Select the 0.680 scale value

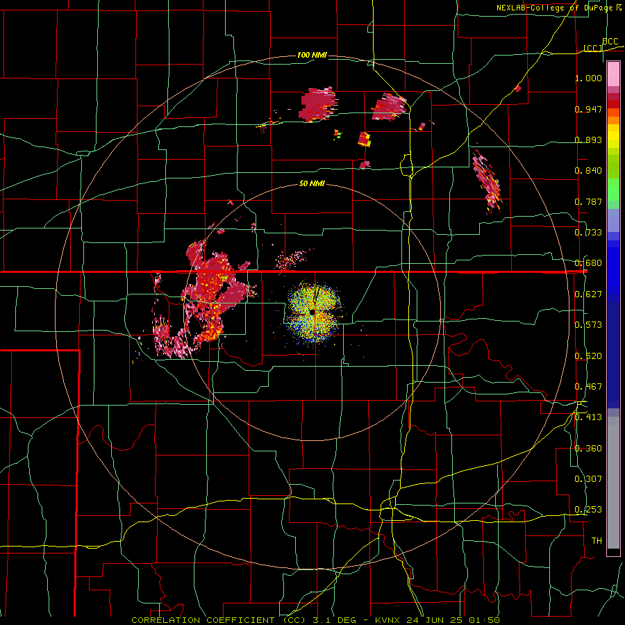pos(588,263)
